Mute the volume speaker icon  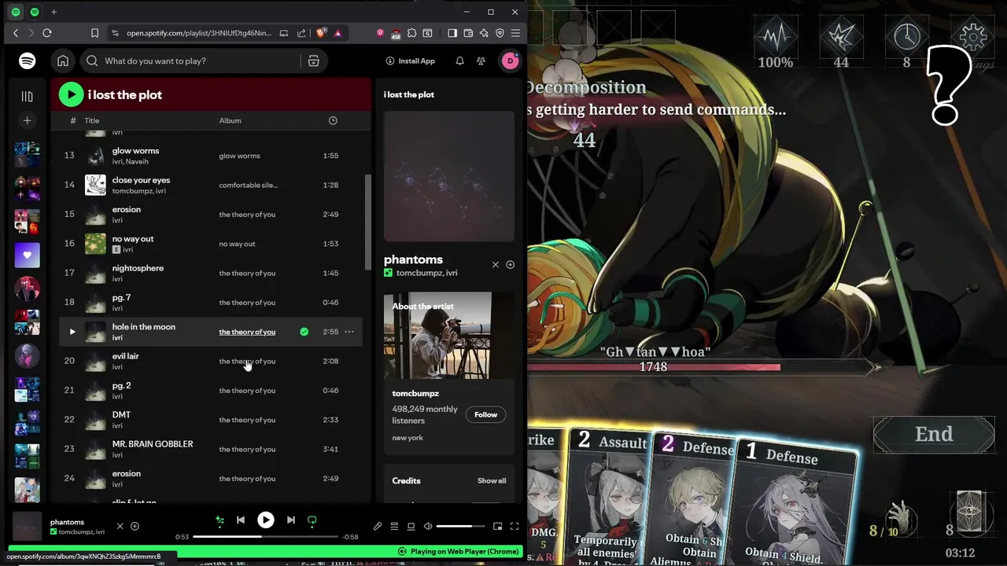click(428, 526)
